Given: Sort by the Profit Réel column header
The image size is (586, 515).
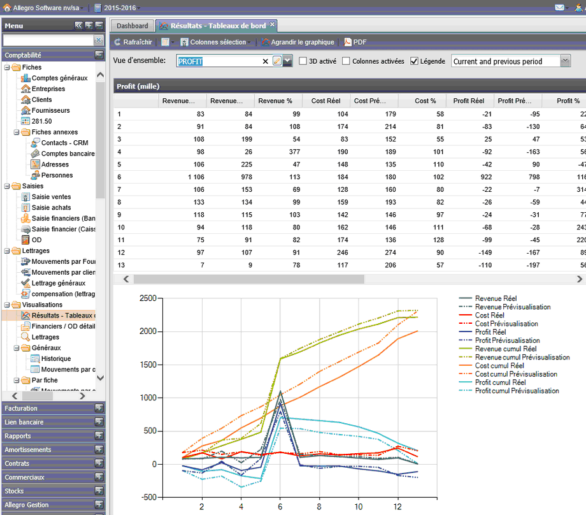Looking at the screenshot, I should point(469,101).
